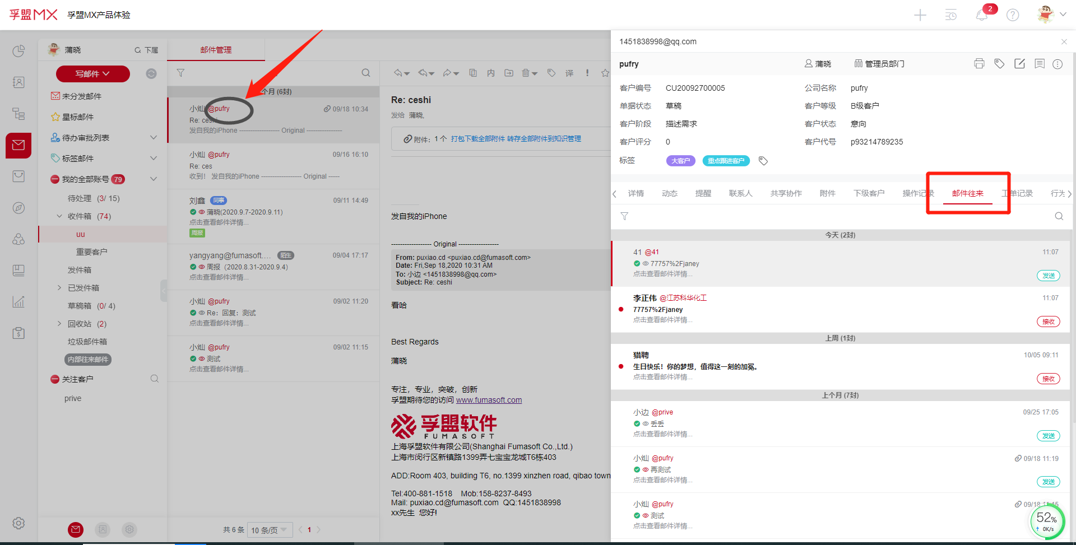Expand the 待办审批列表 section
1076x545 pixels.
[x=153, y=138]
